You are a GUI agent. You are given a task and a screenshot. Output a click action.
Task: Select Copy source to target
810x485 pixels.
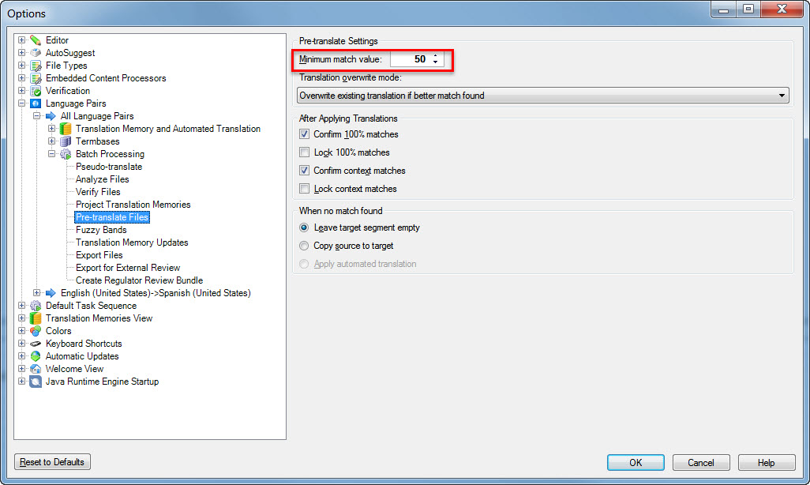pyautogui.click(x=304, y=246)
